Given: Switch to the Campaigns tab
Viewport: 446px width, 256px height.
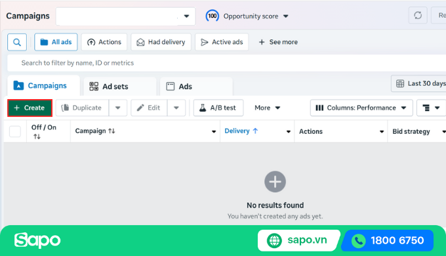Looking at the screenshot, I should 43,85.
